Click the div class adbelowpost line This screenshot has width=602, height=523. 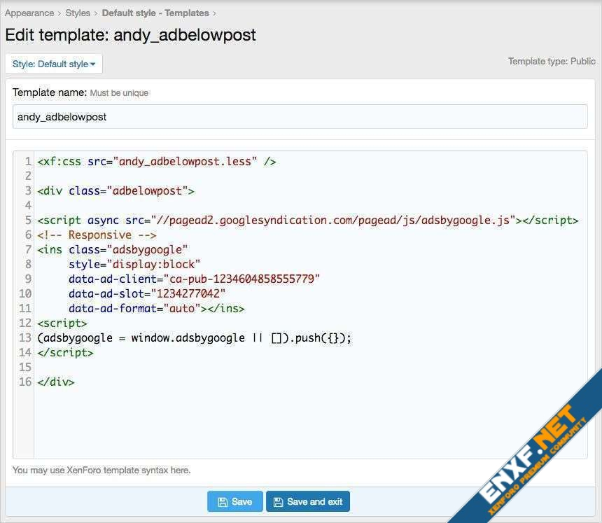(115, 191)
